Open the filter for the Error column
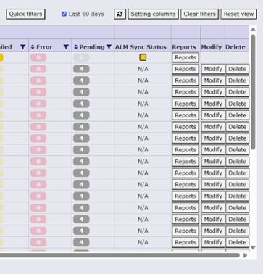The width and height of the screenshot is (263, 274). pos(66,47)
